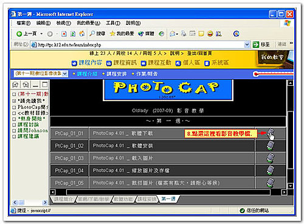
Task: Play the video icon for 軟體下載 row
Action: click(x=271, y=133)
